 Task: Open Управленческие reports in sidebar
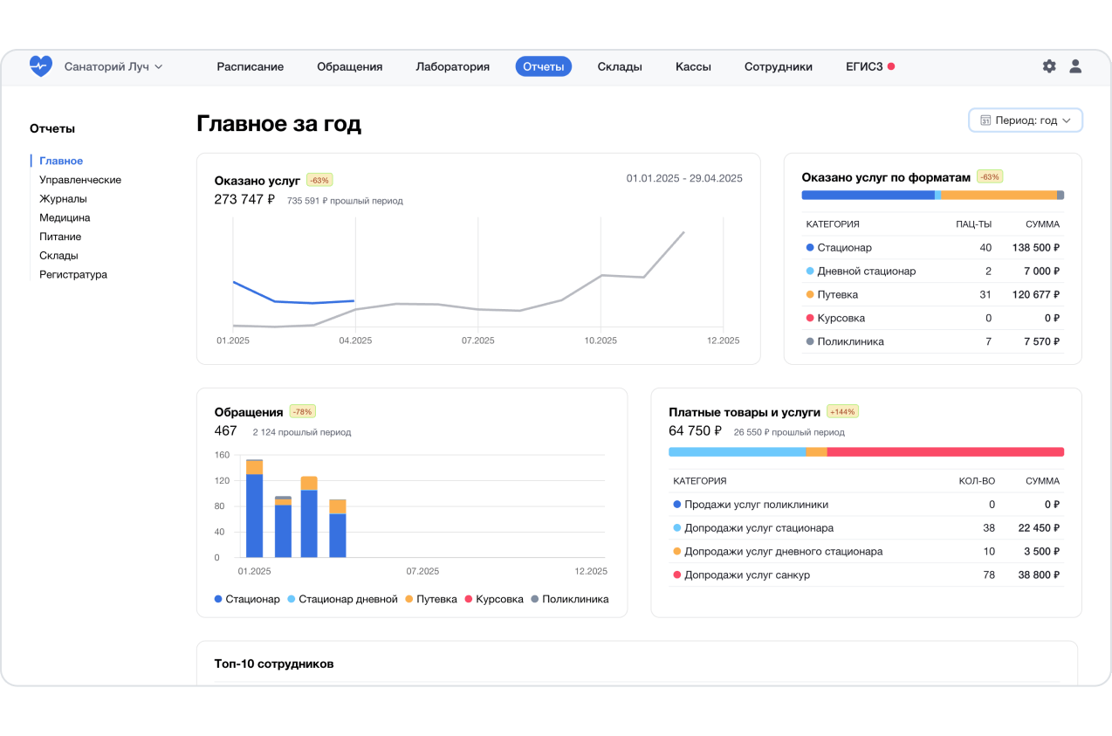[80, 180]
